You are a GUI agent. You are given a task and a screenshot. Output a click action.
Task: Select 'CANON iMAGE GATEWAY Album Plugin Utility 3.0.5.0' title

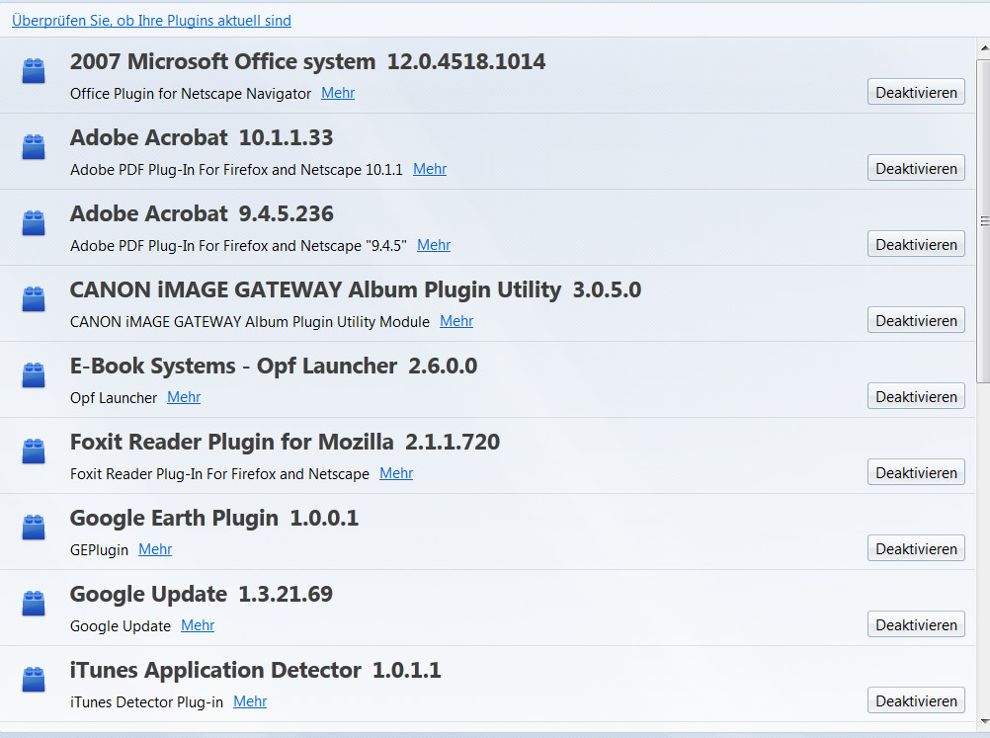(x=356, y=289)
